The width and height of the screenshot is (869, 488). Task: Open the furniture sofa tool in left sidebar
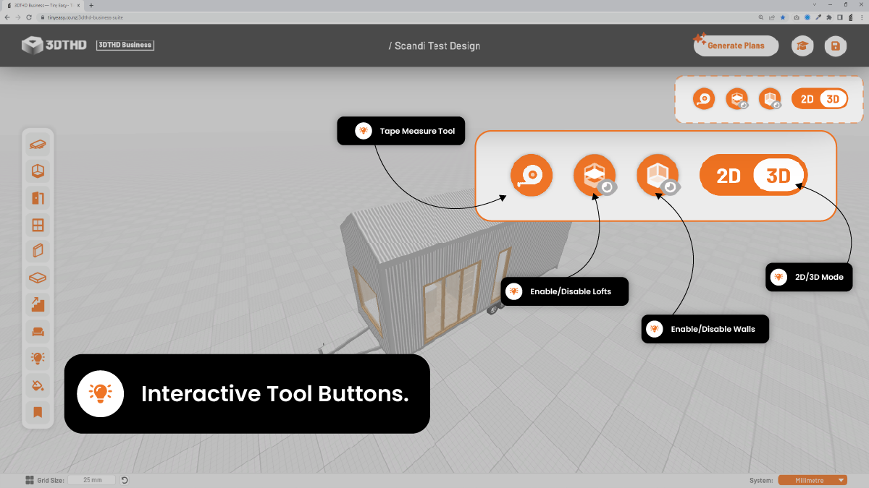point(38,332)
